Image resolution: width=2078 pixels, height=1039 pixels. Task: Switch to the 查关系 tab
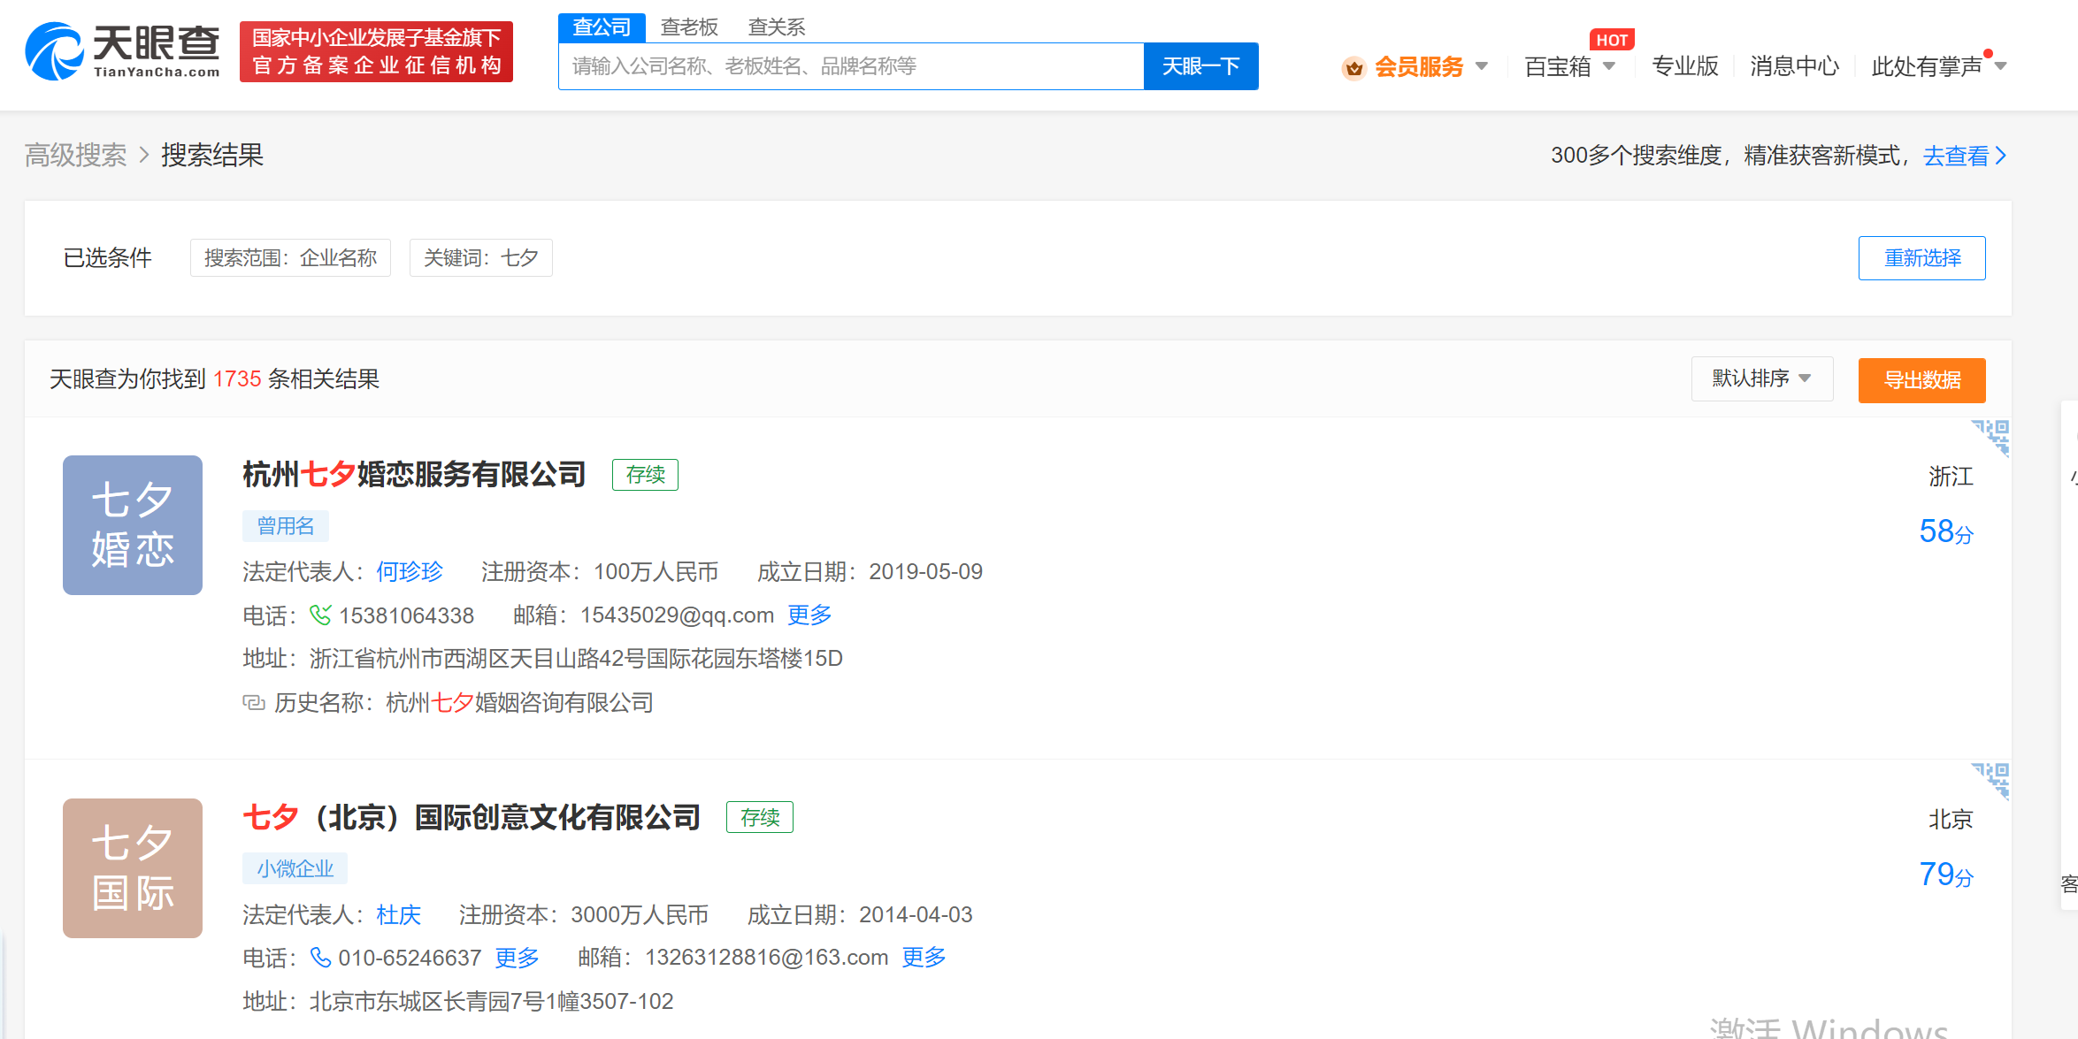click(x=776, y=27)
